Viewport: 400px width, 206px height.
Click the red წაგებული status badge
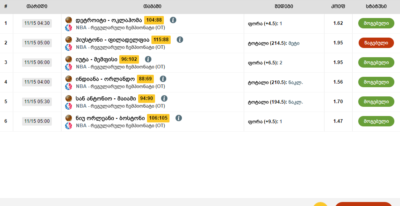click(376, 43)
